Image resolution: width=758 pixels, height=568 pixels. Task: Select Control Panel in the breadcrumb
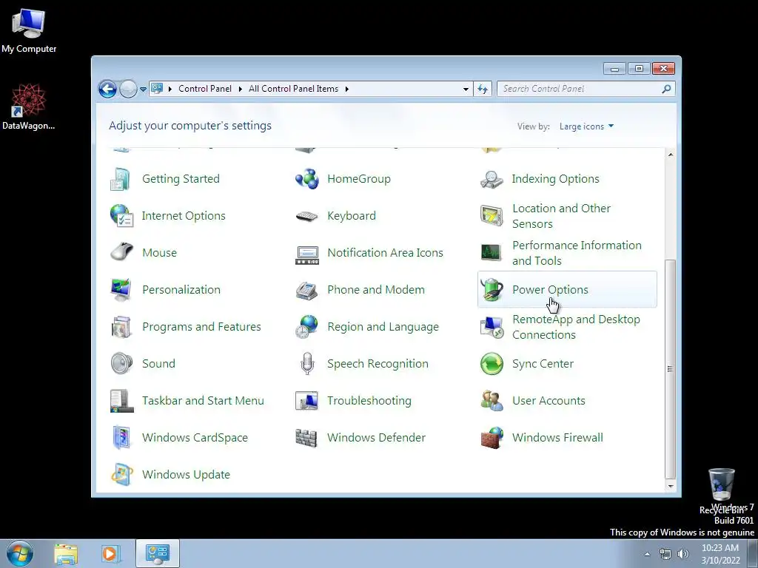tap(205, 89)
